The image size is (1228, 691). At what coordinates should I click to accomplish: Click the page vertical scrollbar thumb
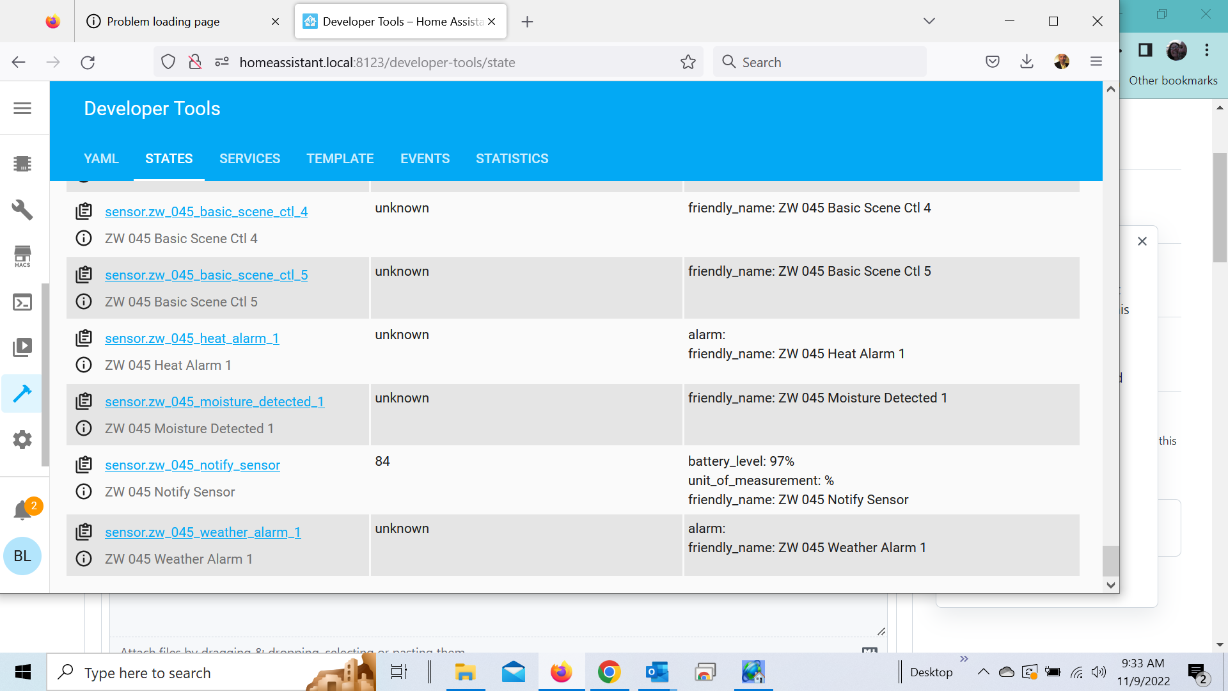[x=1111, y=561]
